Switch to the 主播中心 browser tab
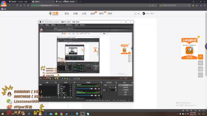207x116 pixels. 43,2
